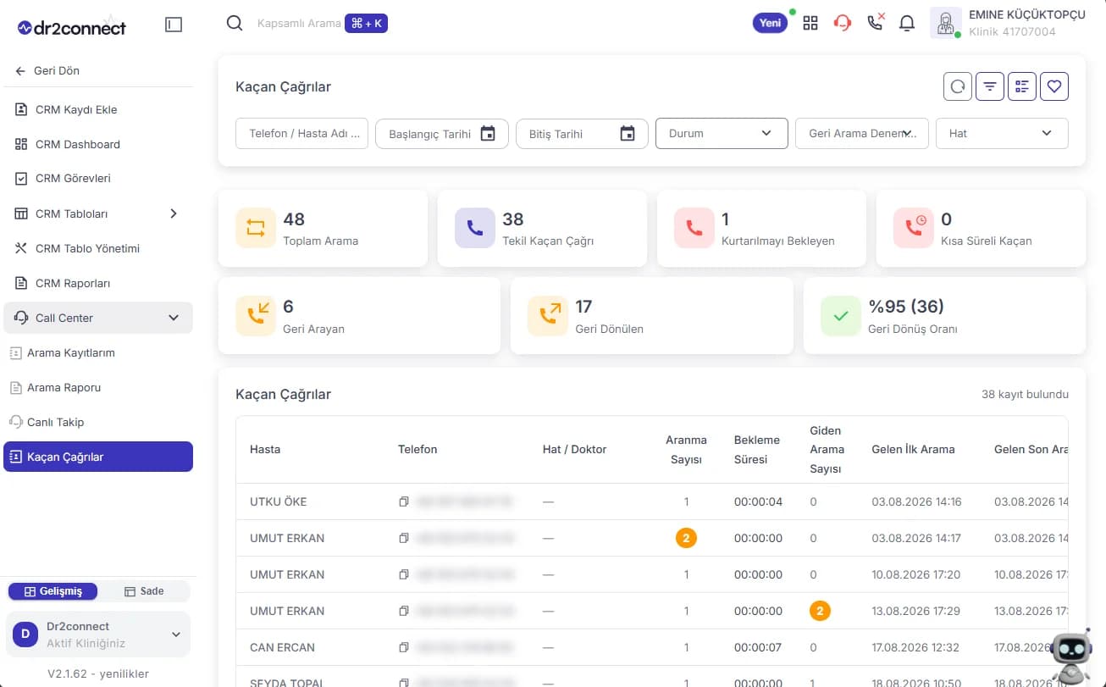The width and height of the screenshot is (1106, 687).
Task: Open the filter icon button
Action: tap(990, 86)
